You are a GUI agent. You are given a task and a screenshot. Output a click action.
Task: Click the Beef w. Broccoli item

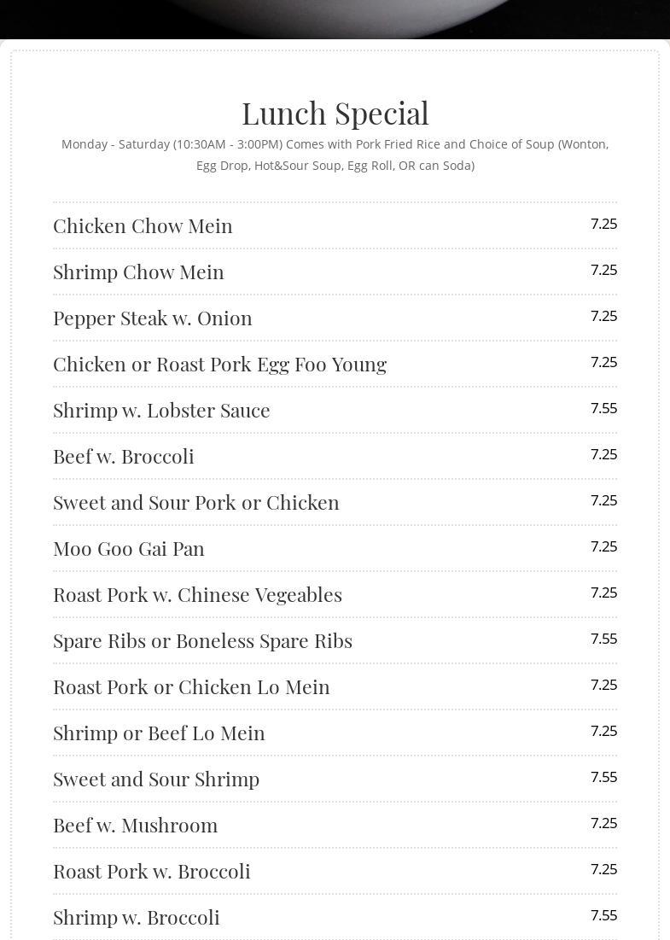coord(124,456)
